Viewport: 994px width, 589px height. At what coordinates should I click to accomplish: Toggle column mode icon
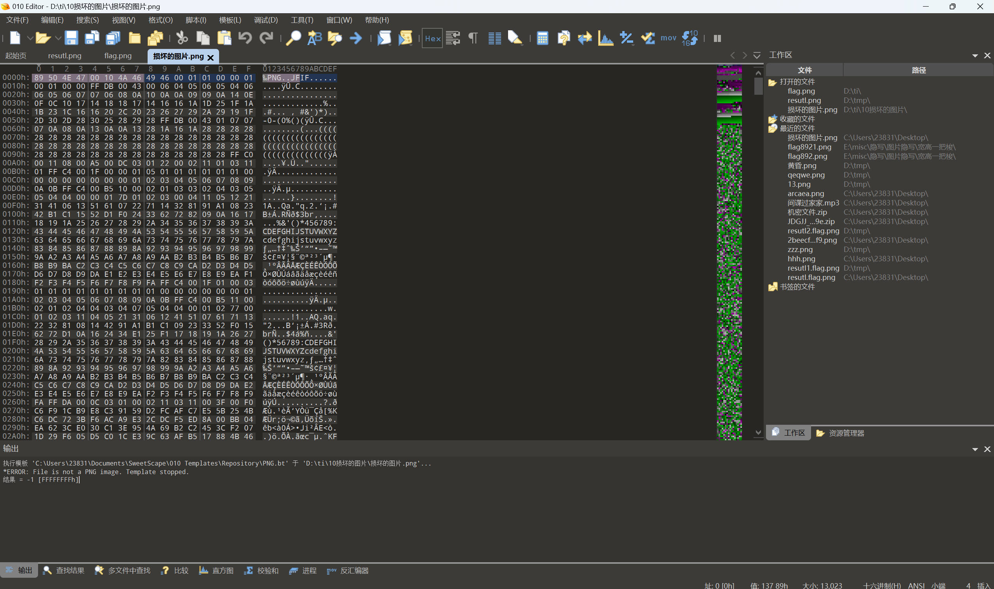point(494,38)
